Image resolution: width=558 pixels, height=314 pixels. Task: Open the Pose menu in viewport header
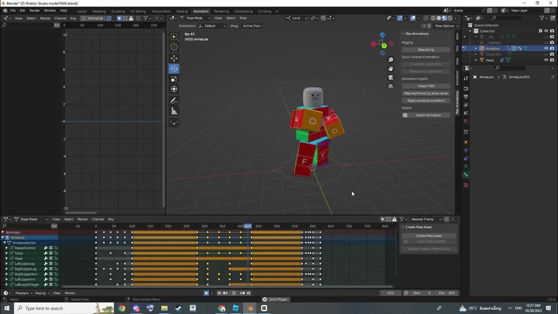tap(243, 18)
